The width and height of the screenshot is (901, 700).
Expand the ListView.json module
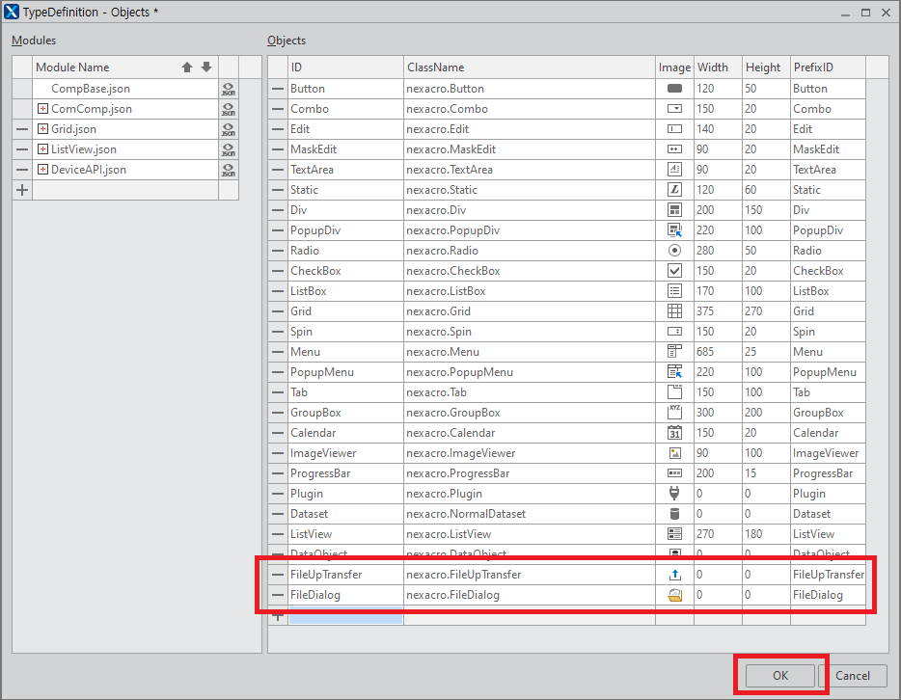pyautogui.click(x=42, y=149)
